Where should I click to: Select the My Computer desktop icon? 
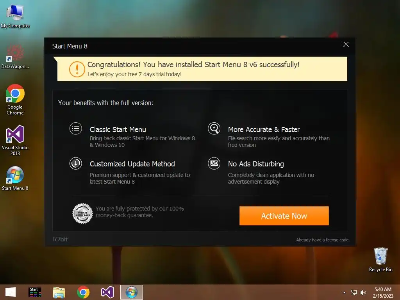[x=15, y=16]
